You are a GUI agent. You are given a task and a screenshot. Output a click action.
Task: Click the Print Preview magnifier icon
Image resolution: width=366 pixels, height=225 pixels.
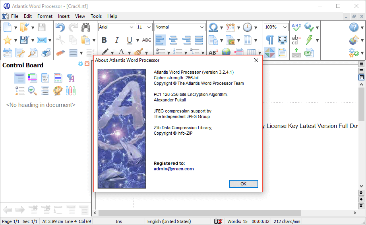click(x=33, y=53)
